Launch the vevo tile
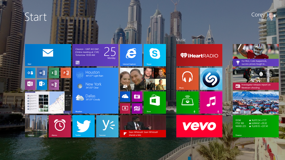This screenshot has height=160, width=285. point(199,126)
